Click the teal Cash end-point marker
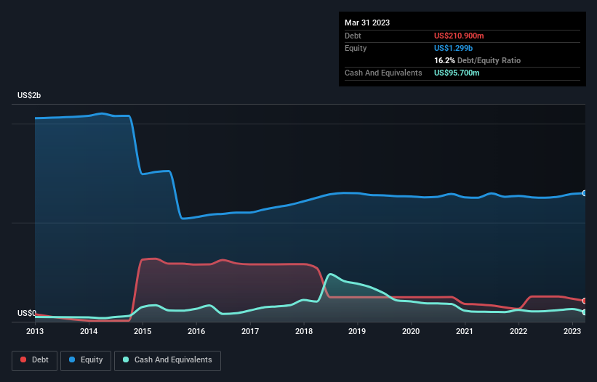The width and height of the screenshot is (597, 382). pos(585,312)
